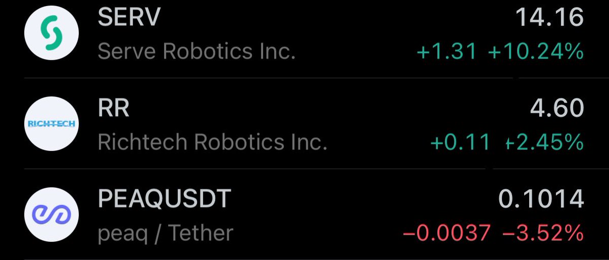Tap the +10.24% percent change

point(535,51)
